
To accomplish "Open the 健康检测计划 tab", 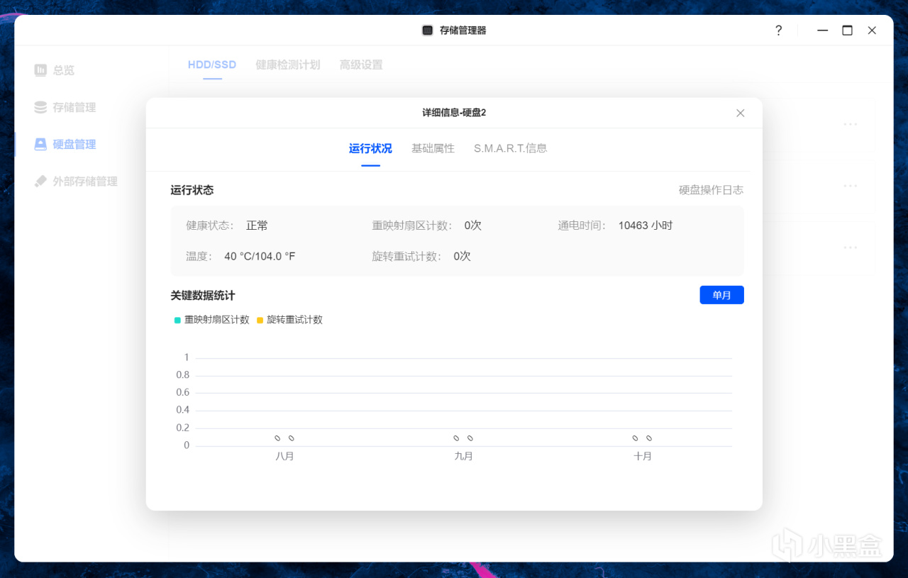I will tap(288, 65).
